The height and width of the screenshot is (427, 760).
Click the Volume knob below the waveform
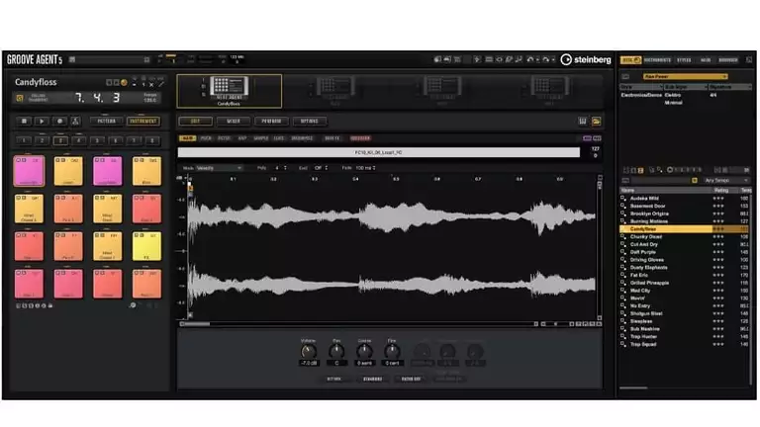[x=309, y=351]
